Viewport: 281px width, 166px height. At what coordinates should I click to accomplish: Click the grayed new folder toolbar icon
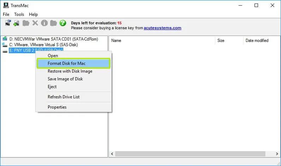(x=26, y=23)
